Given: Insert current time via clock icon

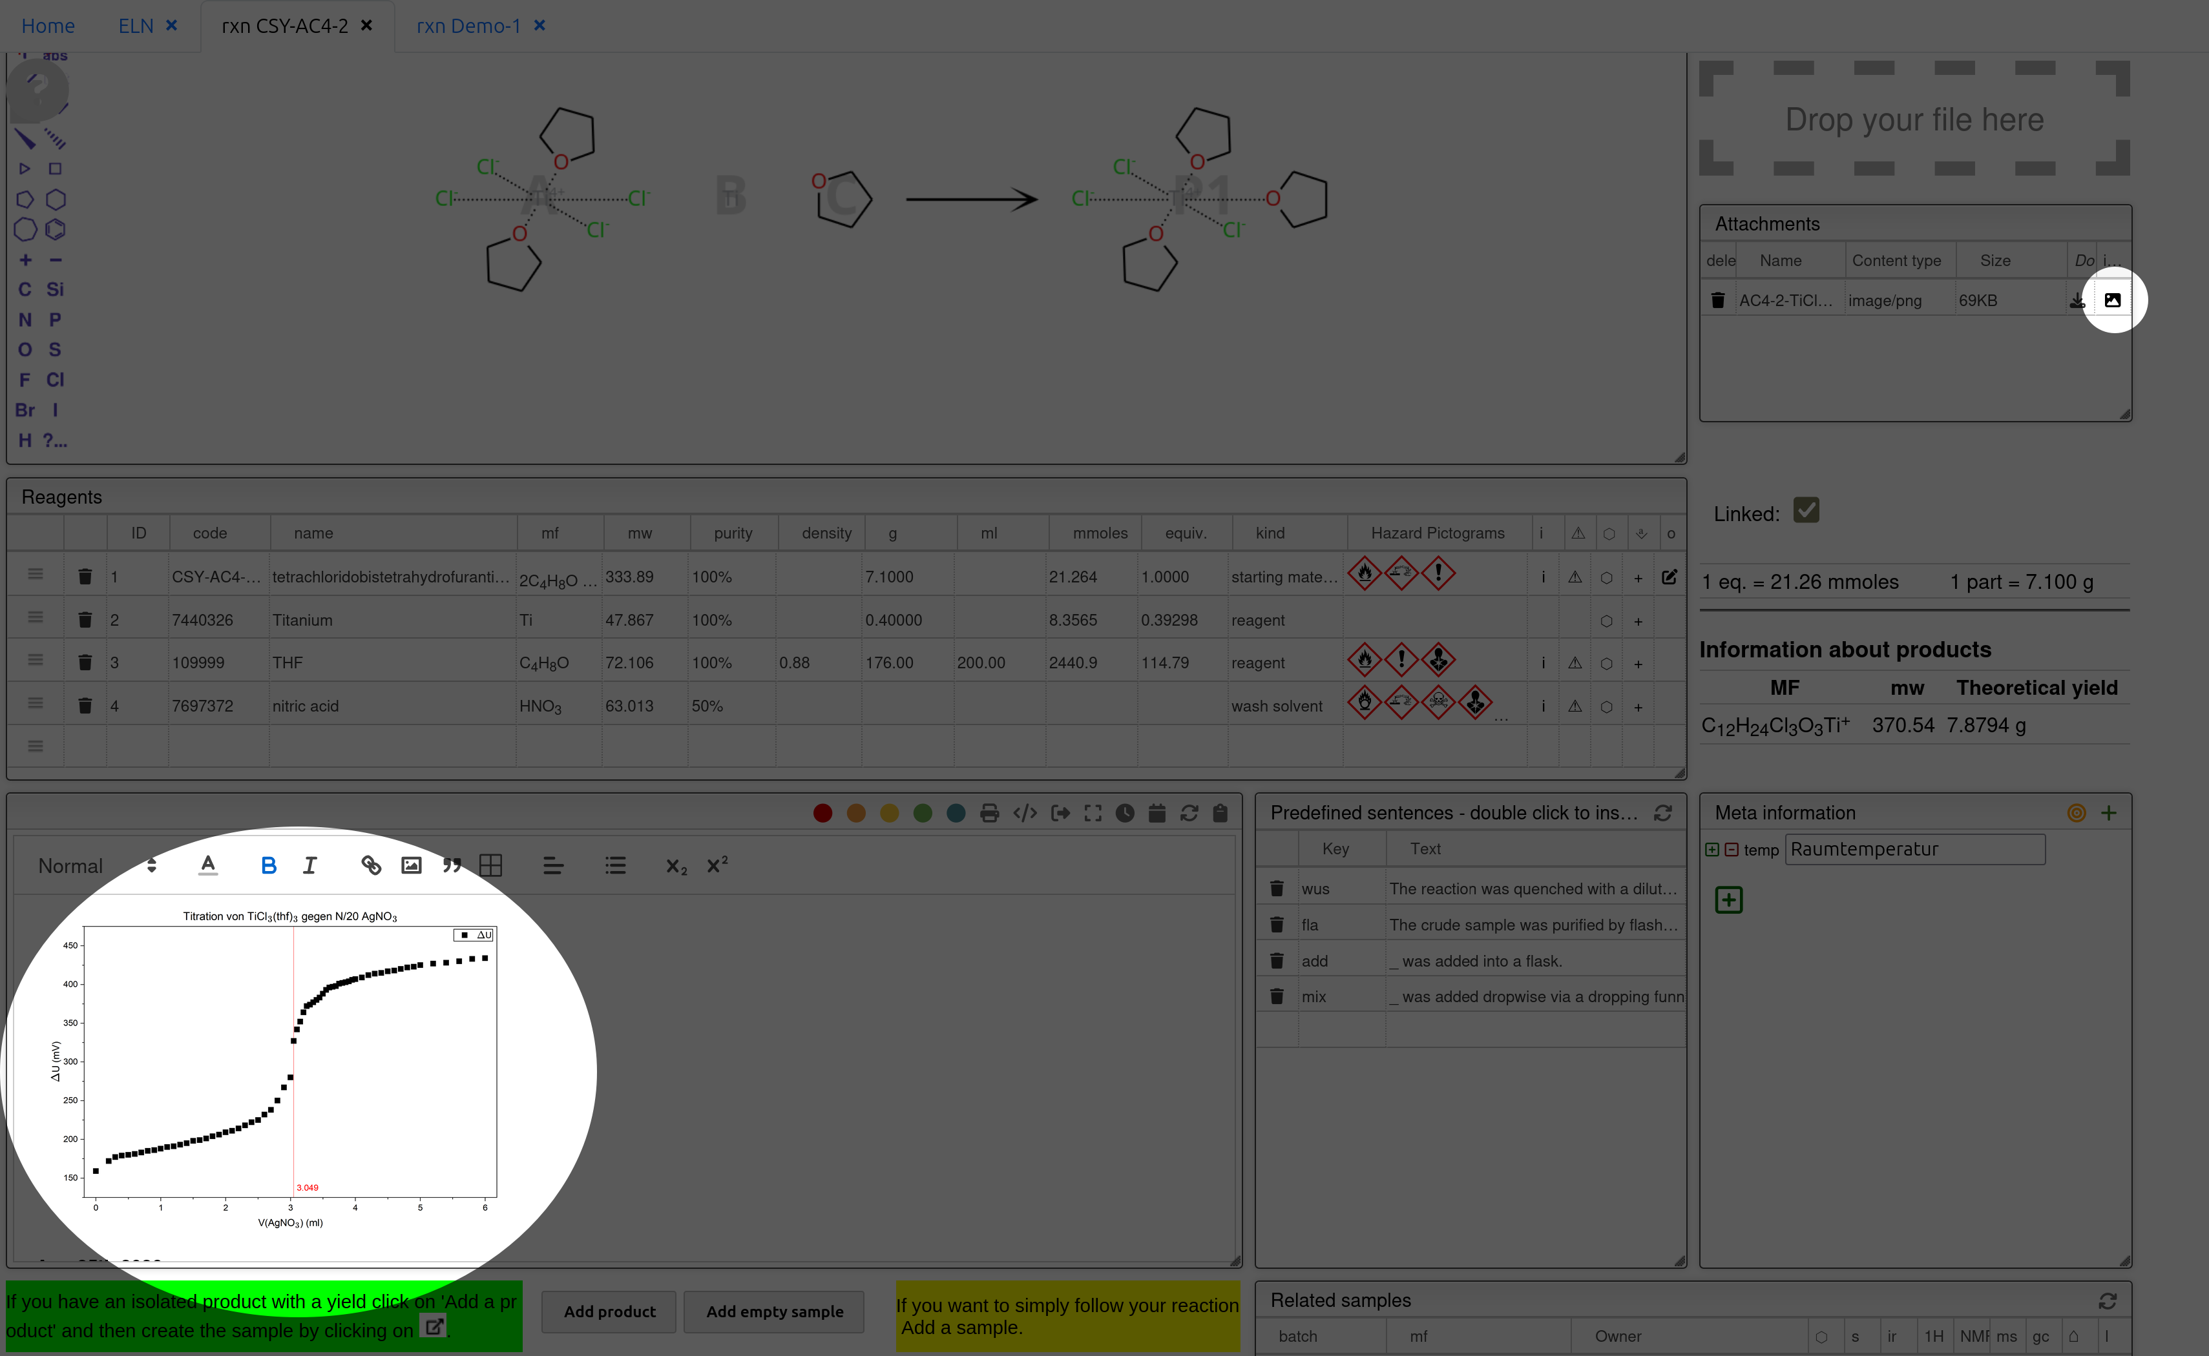Looking at the screenshot, I should 1124,814.
